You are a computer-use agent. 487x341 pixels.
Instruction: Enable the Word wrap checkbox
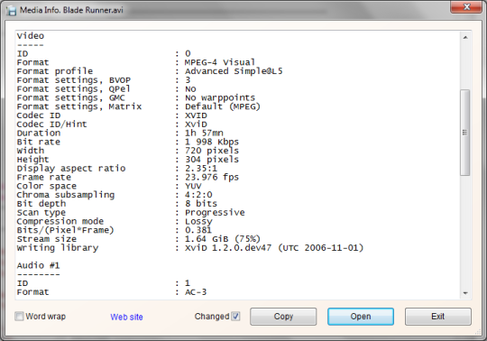point(19,317)
